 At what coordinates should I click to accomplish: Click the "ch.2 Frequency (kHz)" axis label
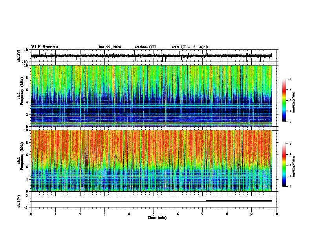coord(20,156)
